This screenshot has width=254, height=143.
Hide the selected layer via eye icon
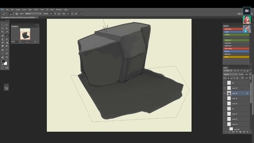[225, 93]
